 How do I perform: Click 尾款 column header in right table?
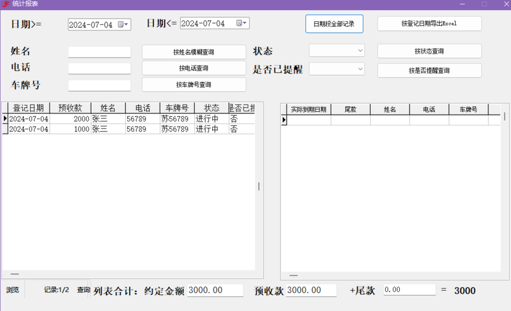(x=351, y=109)
